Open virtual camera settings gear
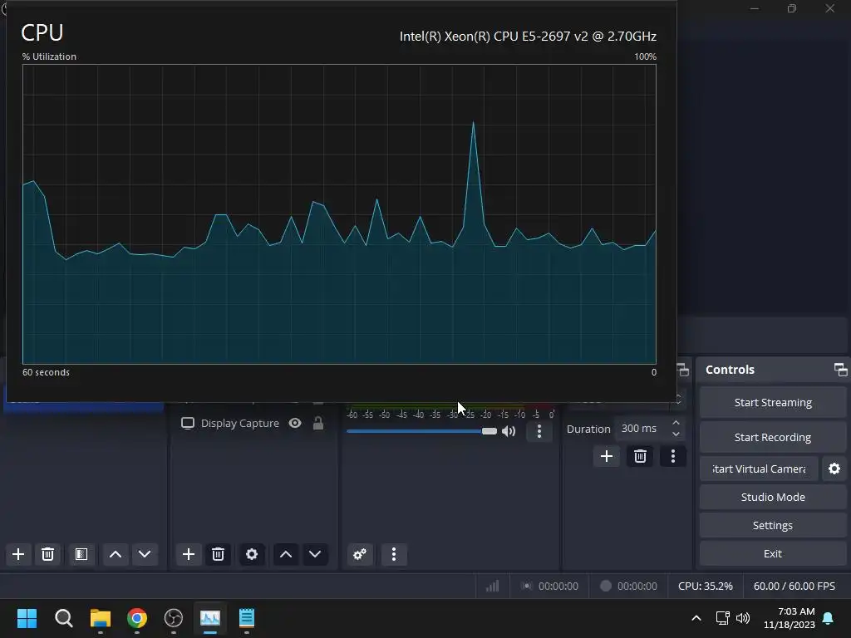The width and height of the screenshot is (851, 638). coord(834,469)
